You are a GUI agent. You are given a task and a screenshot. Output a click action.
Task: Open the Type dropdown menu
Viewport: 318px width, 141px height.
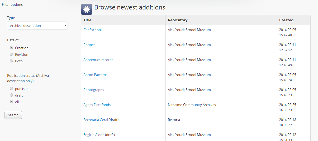37,26
